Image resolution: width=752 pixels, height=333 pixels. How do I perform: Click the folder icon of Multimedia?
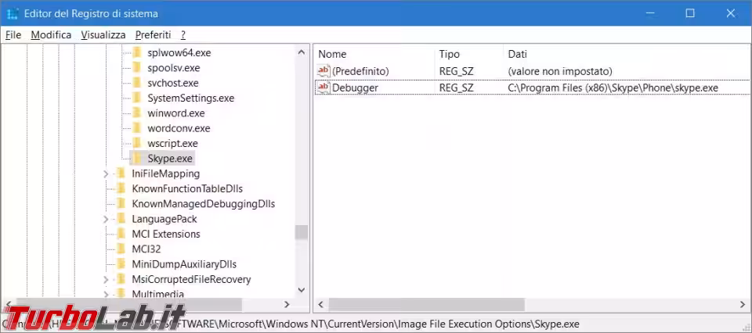pyautogui.click(x=121, y=293)
